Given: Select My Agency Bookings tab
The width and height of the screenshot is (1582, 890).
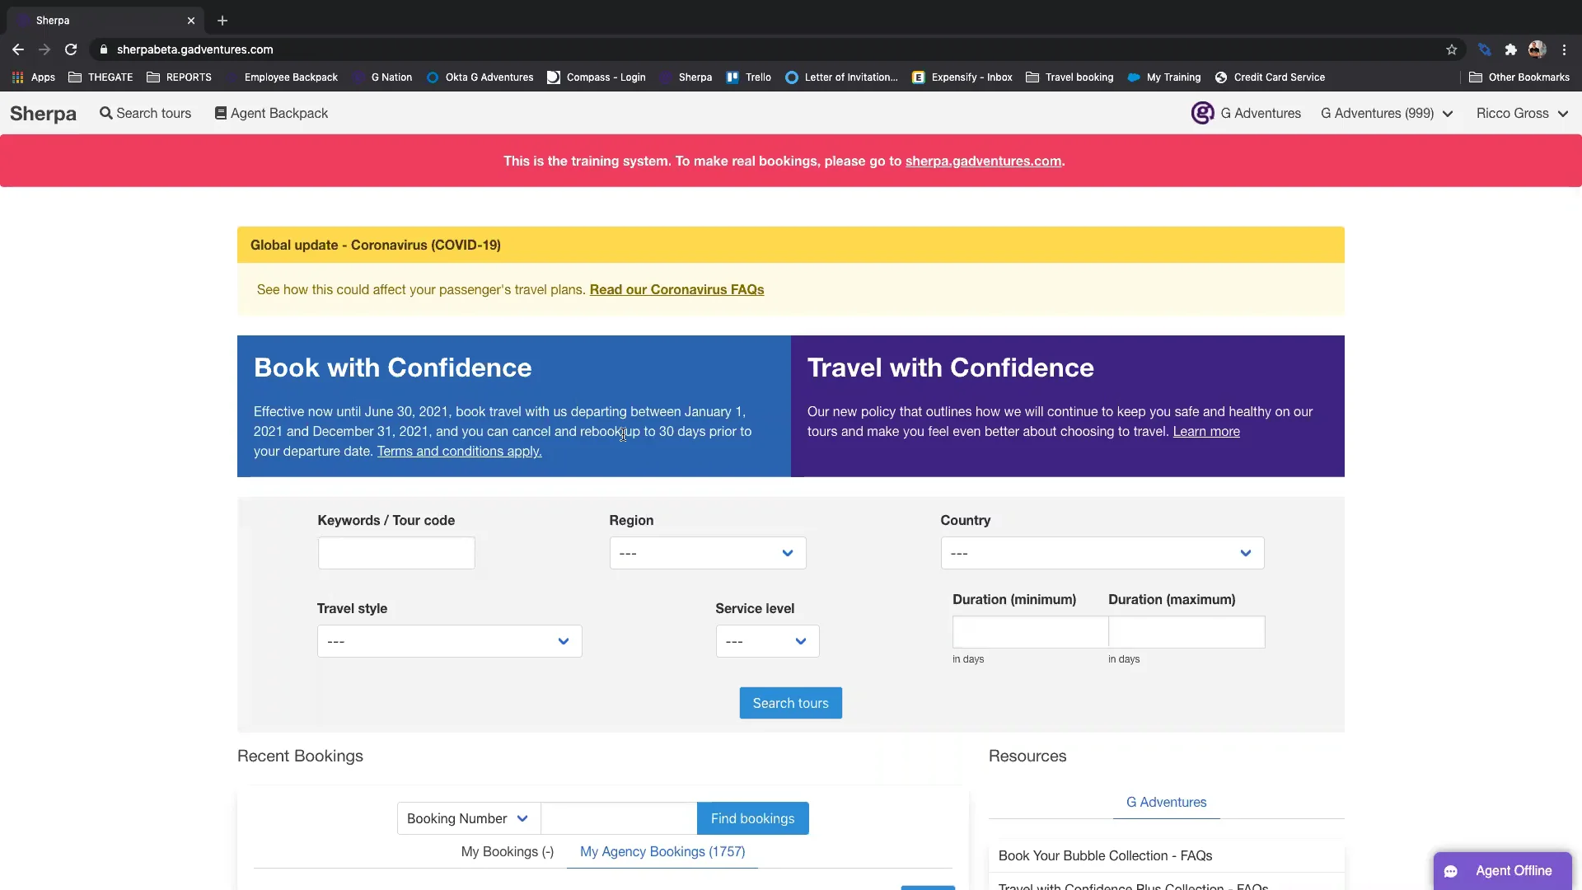Looking at the screenshot, I should [662, 851].
